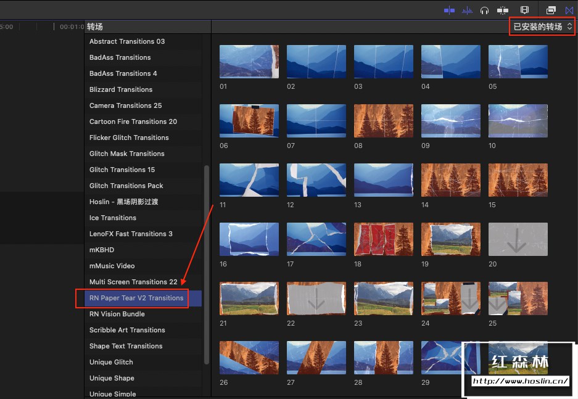578x399 pixels.
Task: Pick transition thumbnail 12
Action: pyautogui.click(x=316, y=179)
